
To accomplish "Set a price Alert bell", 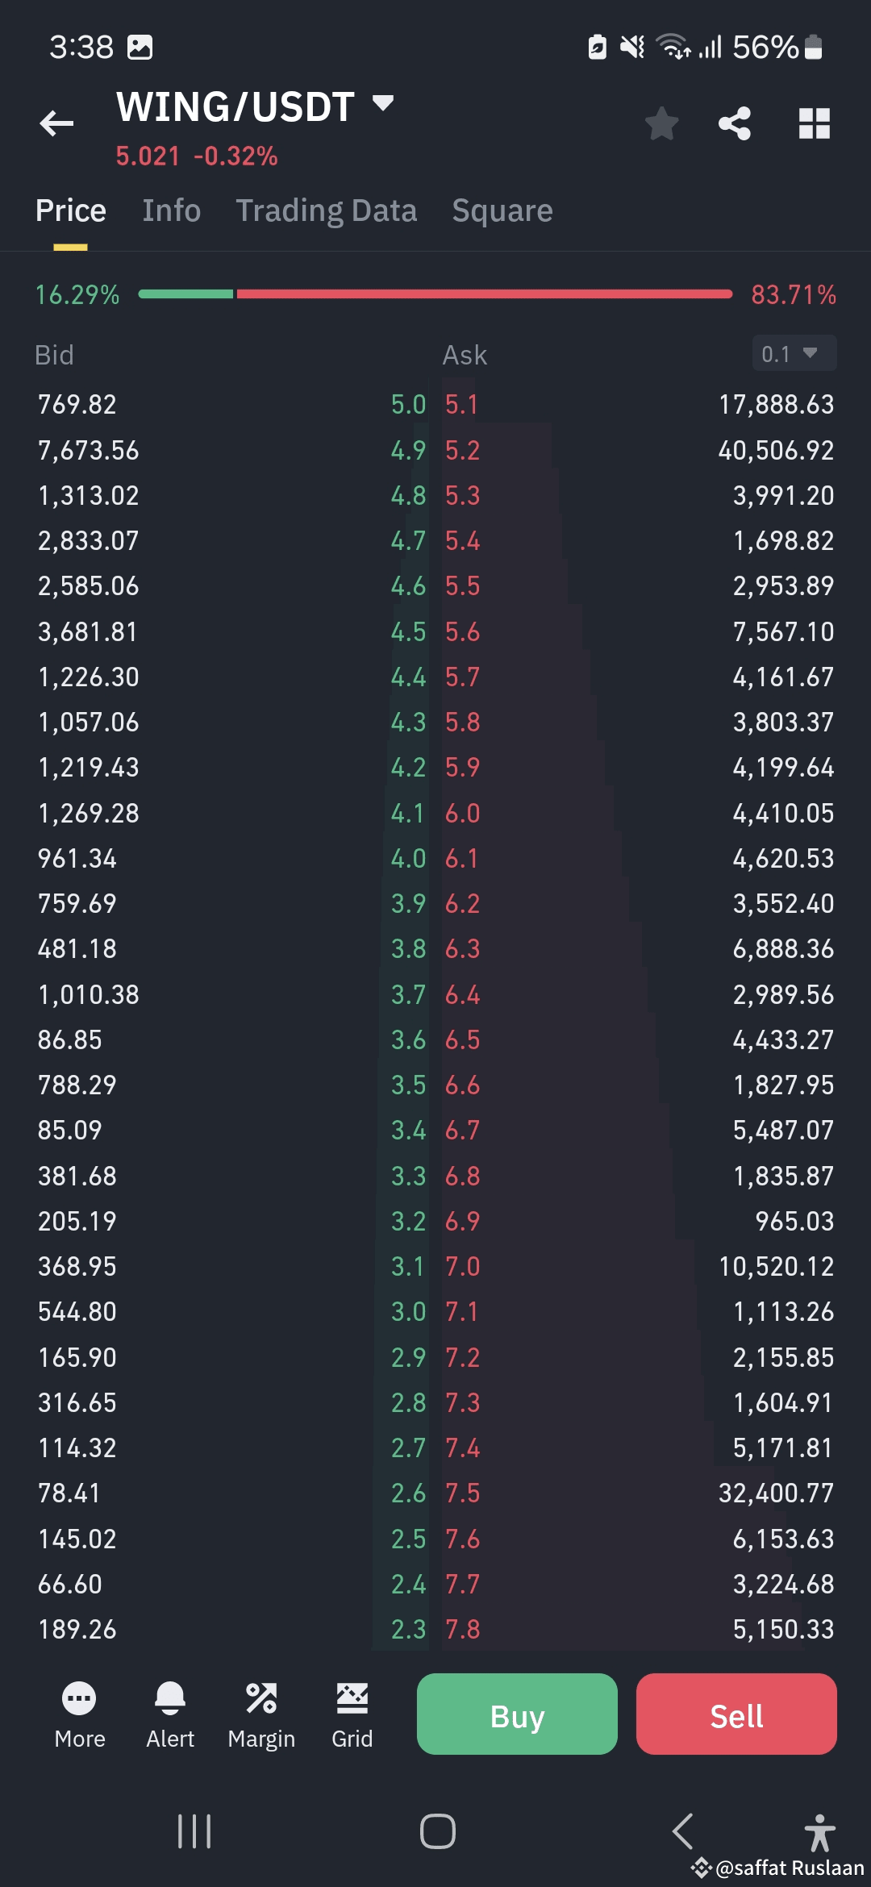I will (x=170, y=1698).
